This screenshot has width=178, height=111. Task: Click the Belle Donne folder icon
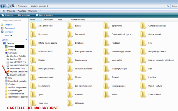[106, 26]
